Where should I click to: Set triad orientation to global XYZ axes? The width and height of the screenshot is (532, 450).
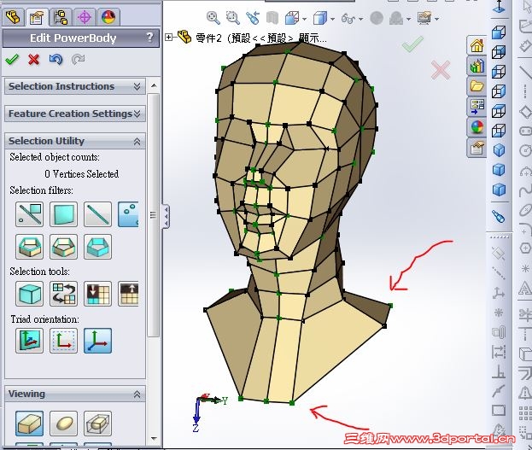click(97, 341)
